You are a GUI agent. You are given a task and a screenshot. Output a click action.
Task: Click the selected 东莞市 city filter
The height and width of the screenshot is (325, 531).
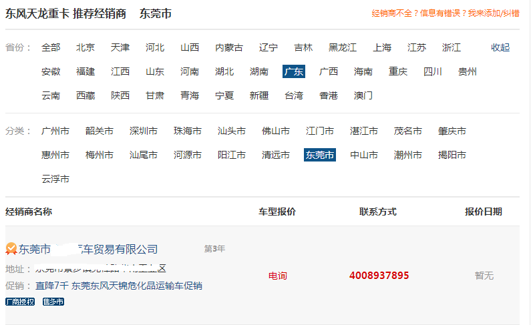click(x=319, y=155)
